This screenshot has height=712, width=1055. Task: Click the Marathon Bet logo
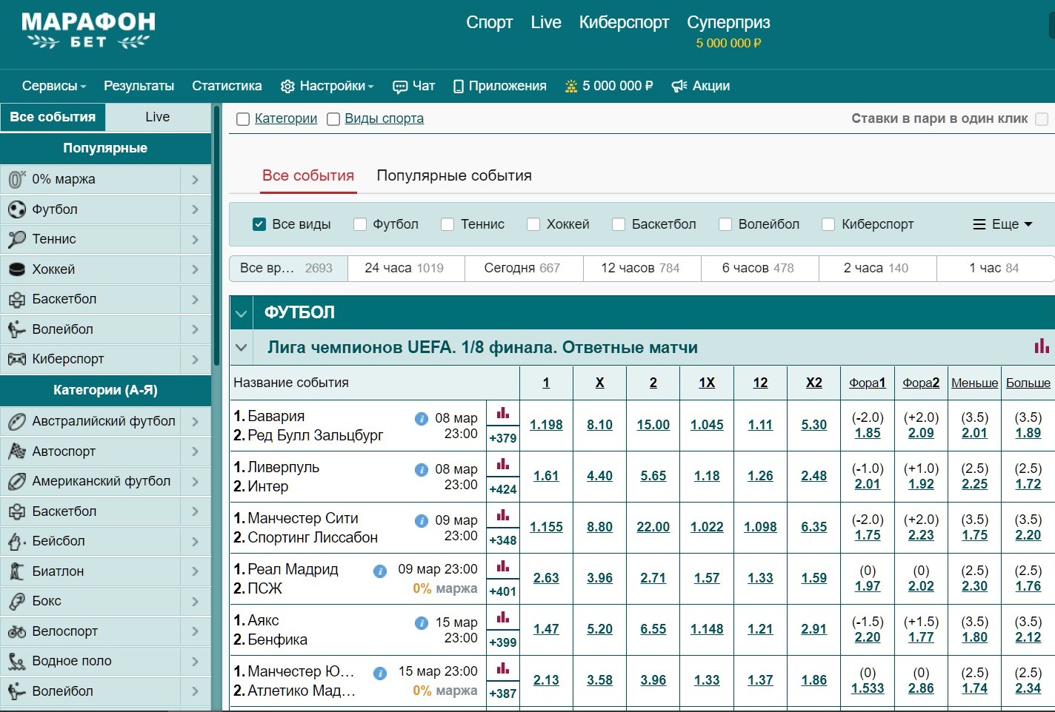(x=88, y=30)
